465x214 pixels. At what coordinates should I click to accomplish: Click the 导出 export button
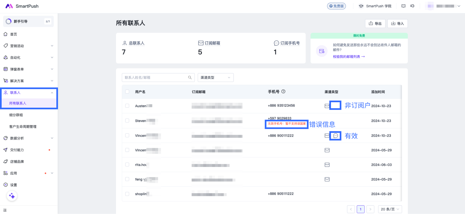pos(375,24)
